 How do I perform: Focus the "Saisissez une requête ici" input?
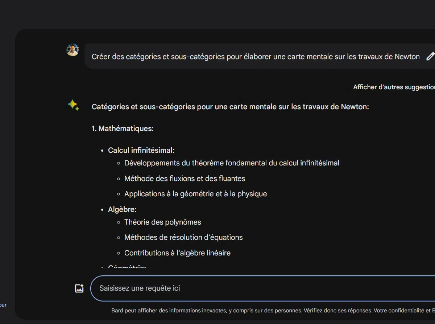point(254,288)
